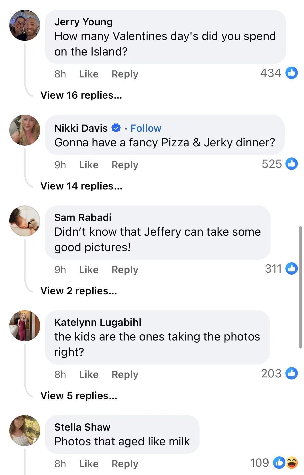
Task: Expand View 2 replies under Sam Rabadi
Action: 79,291
